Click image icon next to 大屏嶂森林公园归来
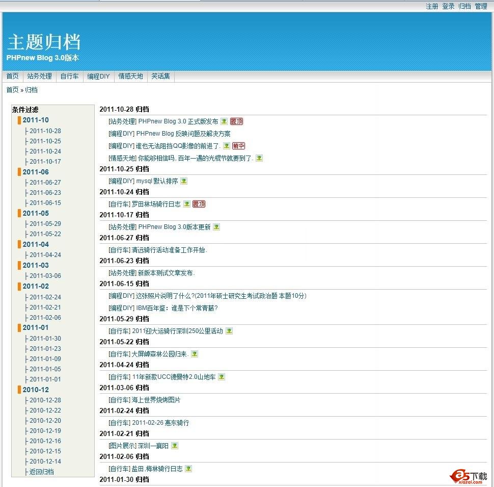 195,354
